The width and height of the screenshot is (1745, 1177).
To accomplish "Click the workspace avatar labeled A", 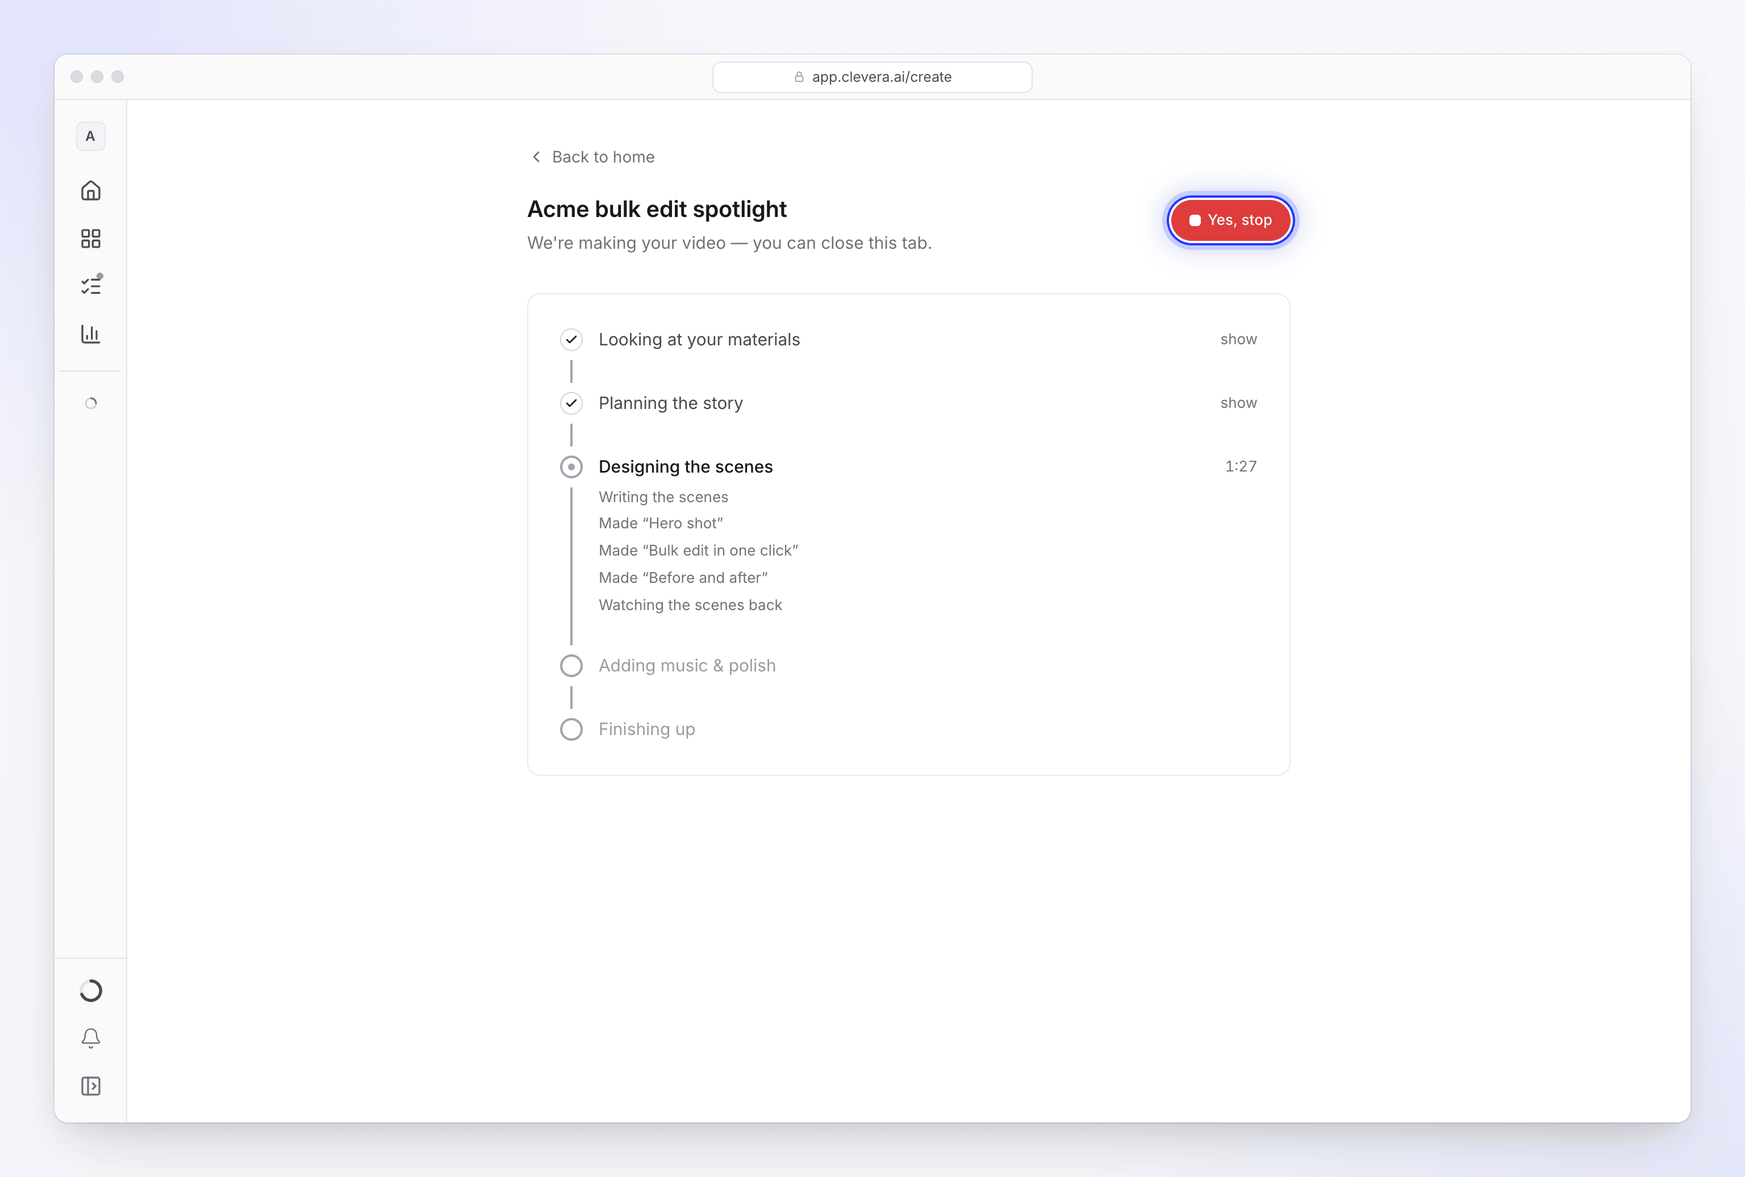I will pos(91,136).
